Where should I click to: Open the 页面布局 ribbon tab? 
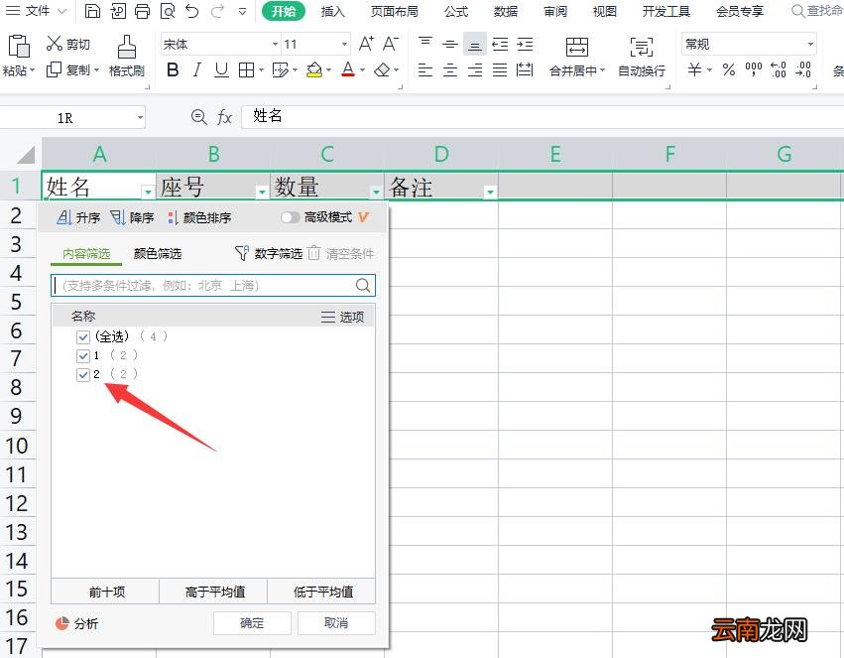(x=395, y=11)
